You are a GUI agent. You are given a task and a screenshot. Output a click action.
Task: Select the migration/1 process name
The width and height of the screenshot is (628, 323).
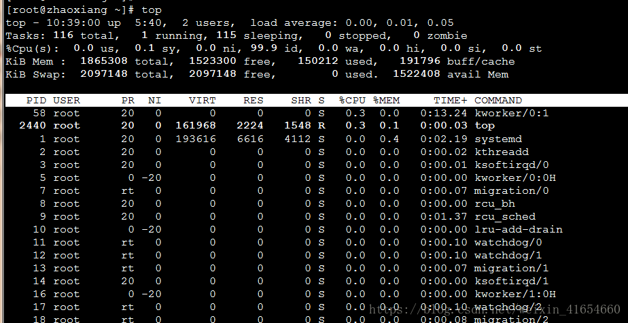pyautogui.click(x=512, y=268)
